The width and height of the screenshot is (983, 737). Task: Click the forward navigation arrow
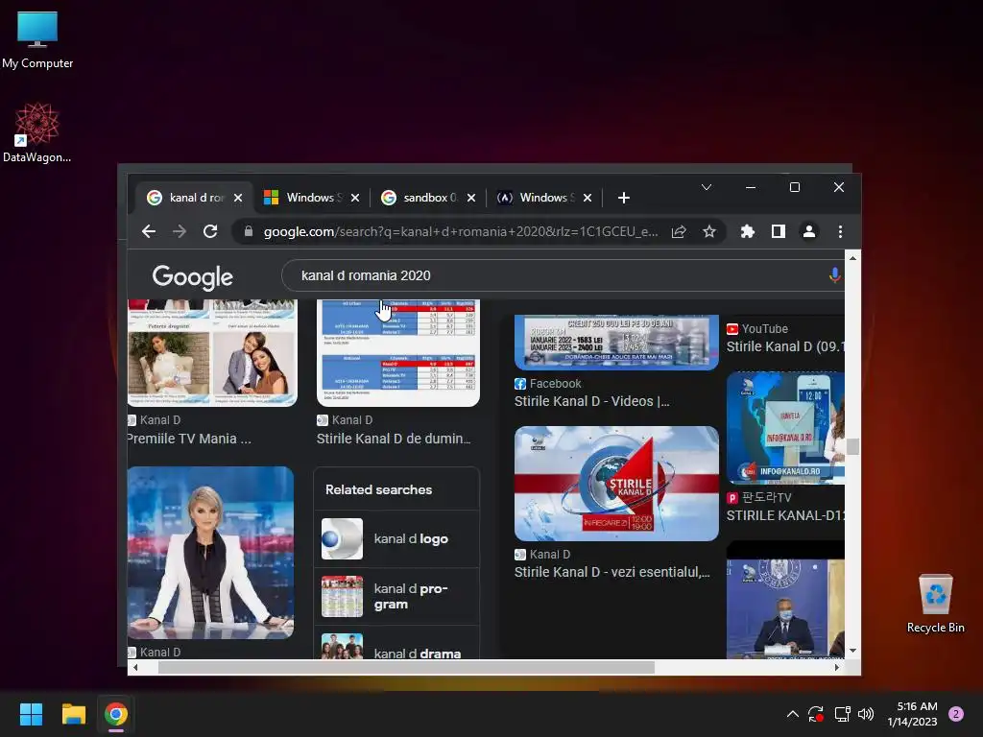pyautogui.click(x=180, y=232)
